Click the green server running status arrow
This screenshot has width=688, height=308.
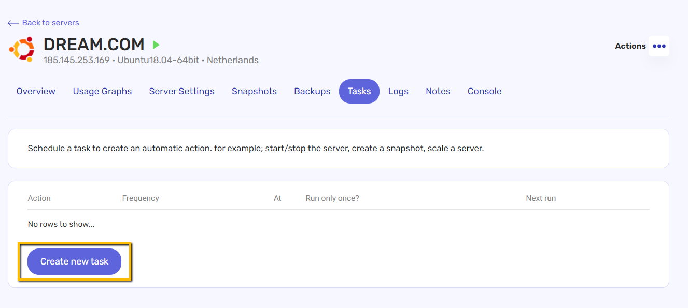pos(156,45)
